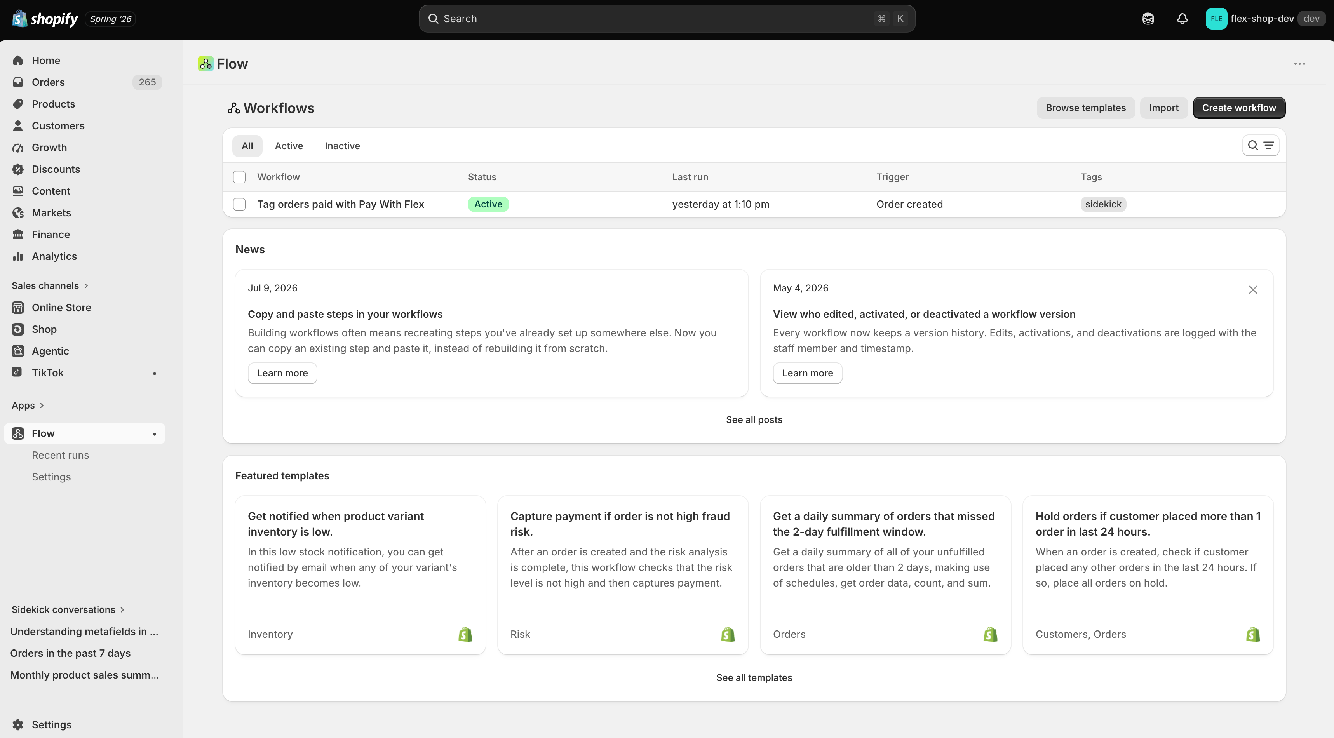Click the Flow app icon in the sidebar

click(18, 433)
